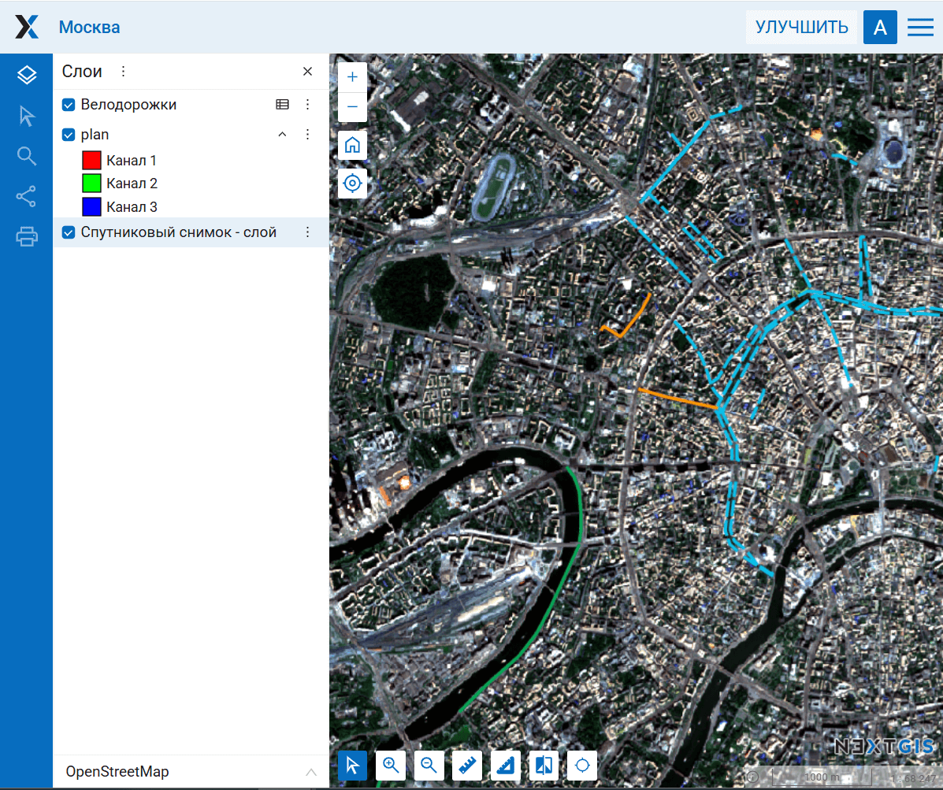Viewport: 943px width, 790px height.
Task: Open the Слои panel options menu
Action: pyautogui.click(x=123, y=72)
